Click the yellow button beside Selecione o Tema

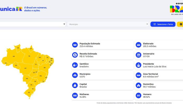coord(180,24)
